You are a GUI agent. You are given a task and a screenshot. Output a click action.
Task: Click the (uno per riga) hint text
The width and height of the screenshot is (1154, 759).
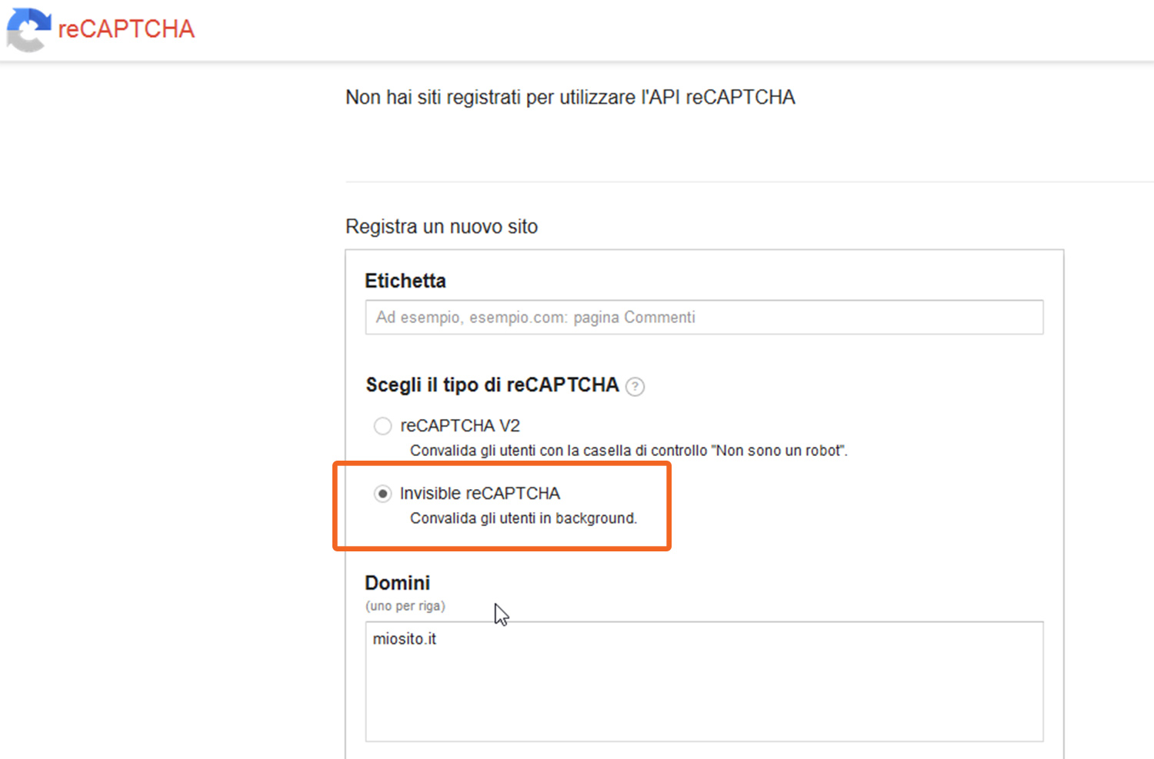(x=405, y=606)
